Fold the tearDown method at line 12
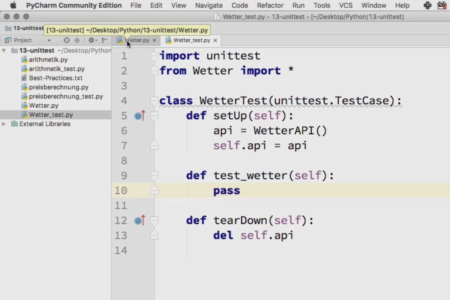The height and width of the screenshot is (300, 450). pyautogui.click(x=154, y=221)
